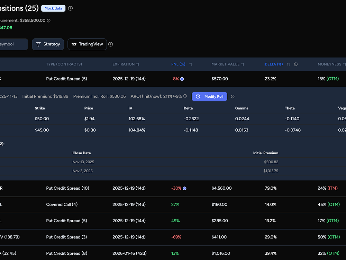
Task: Click the 0.0244 gamma value
Action: click(242, 119)
